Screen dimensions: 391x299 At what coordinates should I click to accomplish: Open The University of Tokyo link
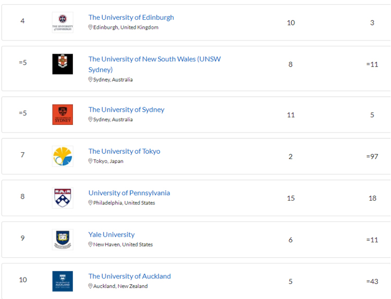pos(124,151)
